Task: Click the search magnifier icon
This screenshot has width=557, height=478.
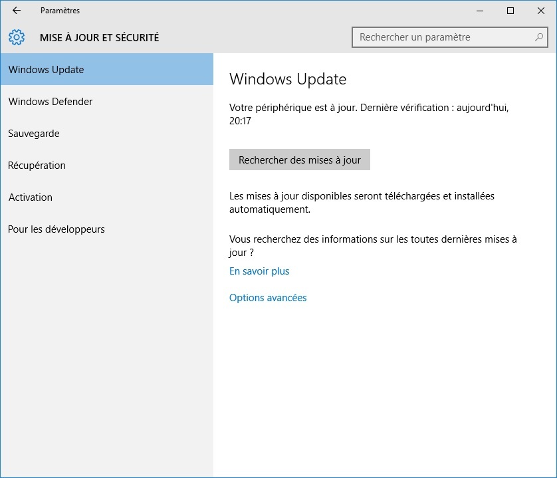Action: pyautogui.click(x=539, y=37)
